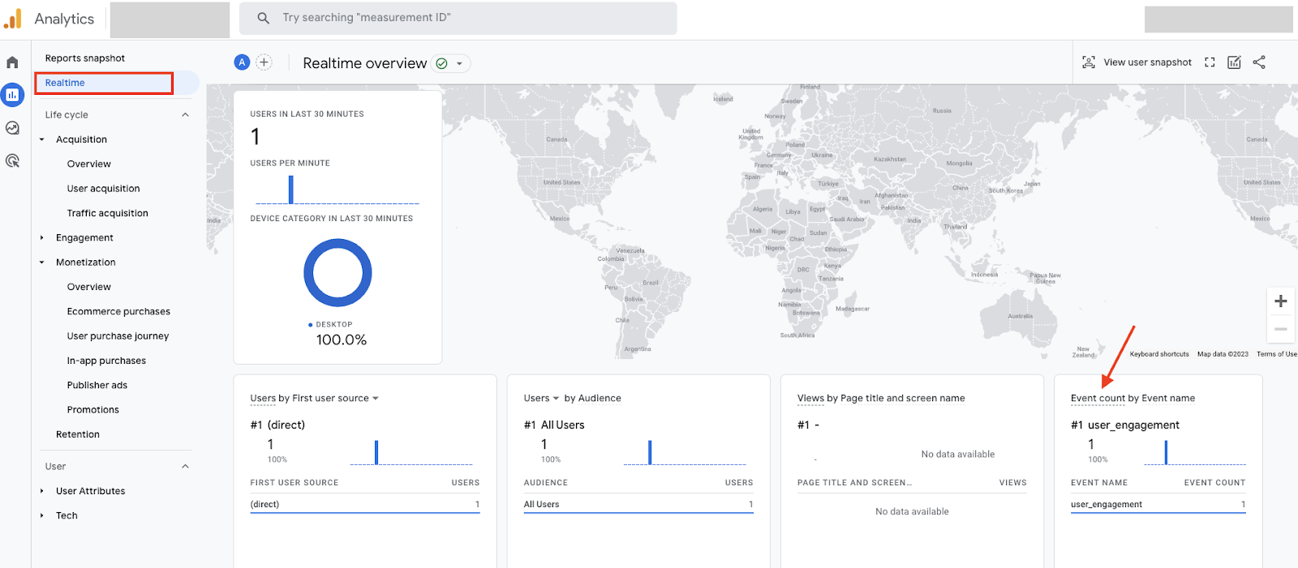The image size is (1298, 568).
Task: Select the All Users row in audience table
Action: coord(638,504)
